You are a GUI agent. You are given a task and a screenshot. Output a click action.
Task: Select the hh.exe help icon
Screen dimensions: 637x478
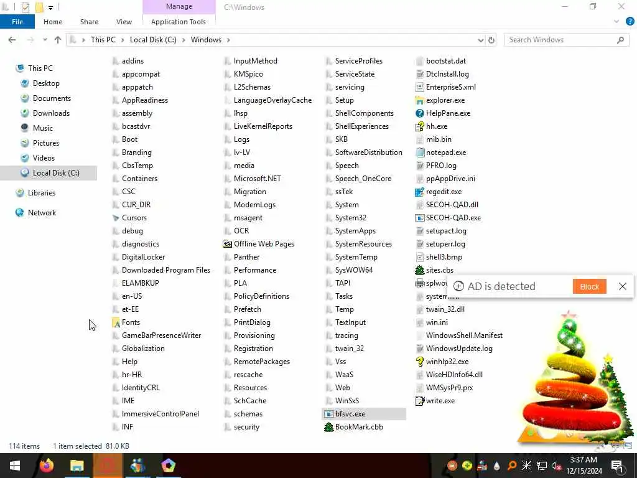(x=420, y=126)
